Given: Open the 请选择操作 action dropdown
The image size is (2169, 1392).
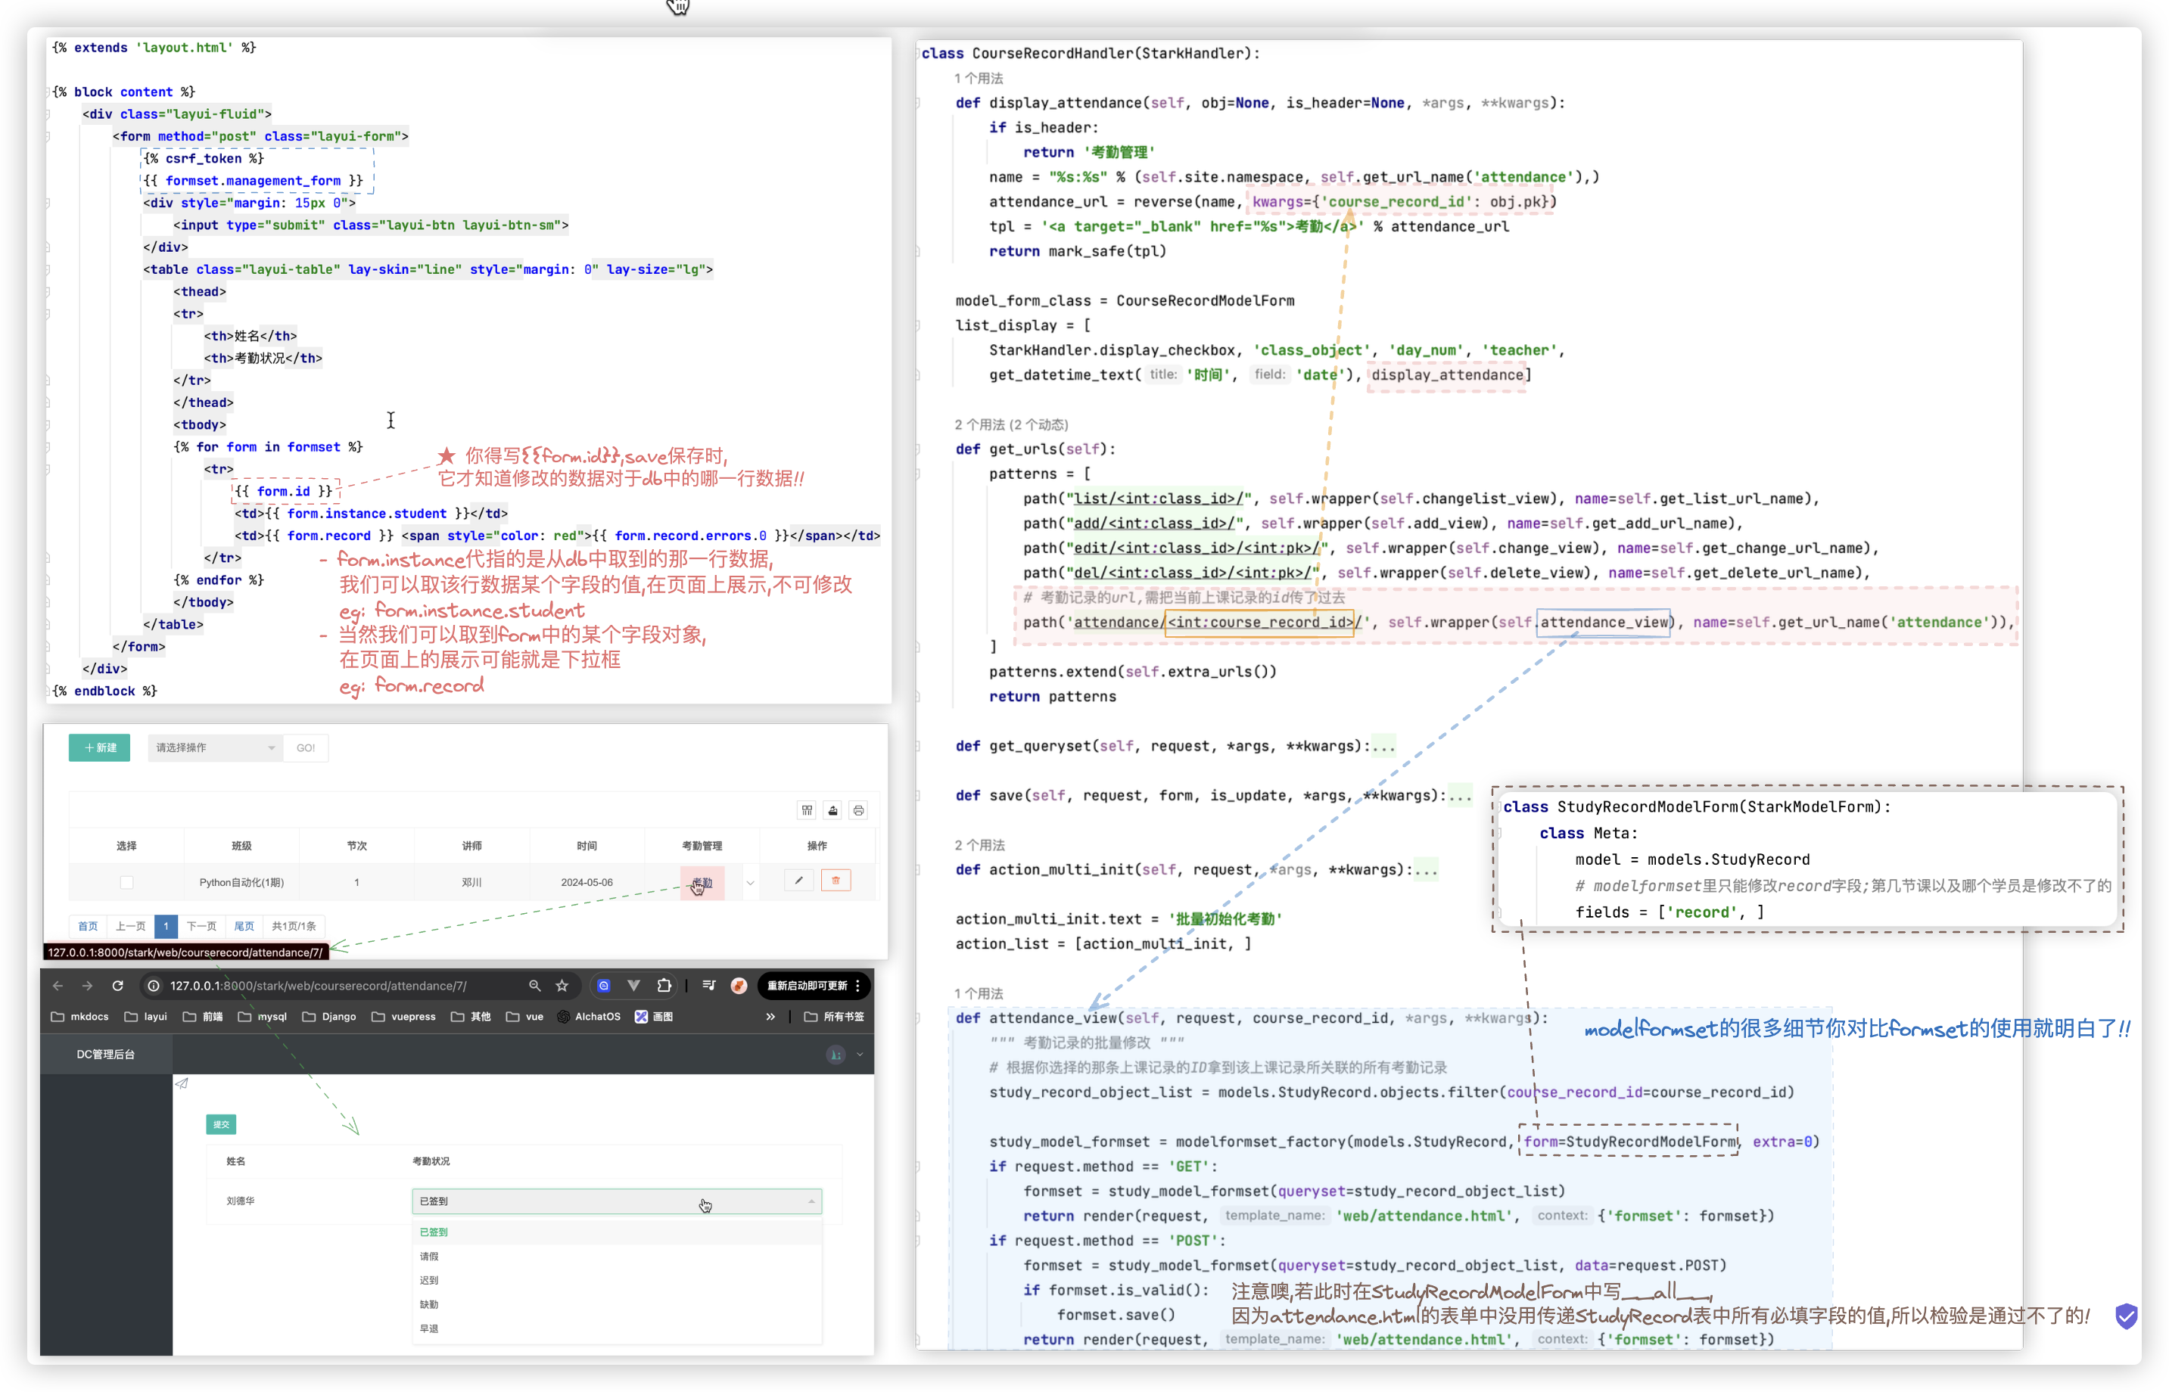Looking at the screenshot, I should pos(214,747).
